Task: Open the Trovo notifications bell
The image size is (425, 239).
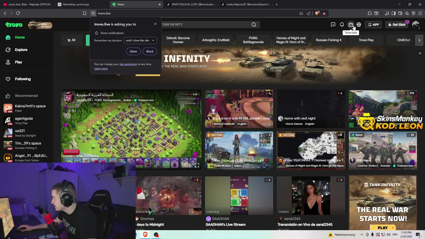Action: [x=342, y=25]
